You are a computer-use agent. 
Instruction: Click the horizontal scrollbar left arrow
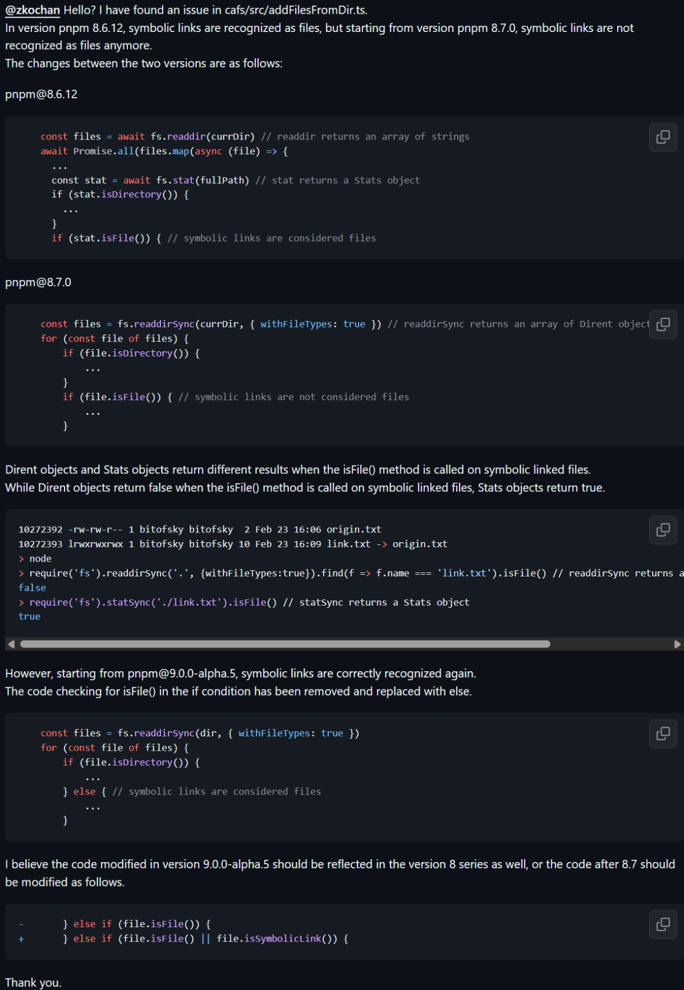pyautogui.click(x=11, y=644)
